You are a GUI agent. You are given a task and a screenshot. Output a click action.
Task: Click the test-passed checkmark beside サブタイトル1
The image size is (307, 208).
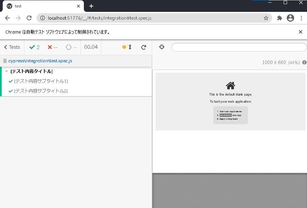[x=11, y=81]
